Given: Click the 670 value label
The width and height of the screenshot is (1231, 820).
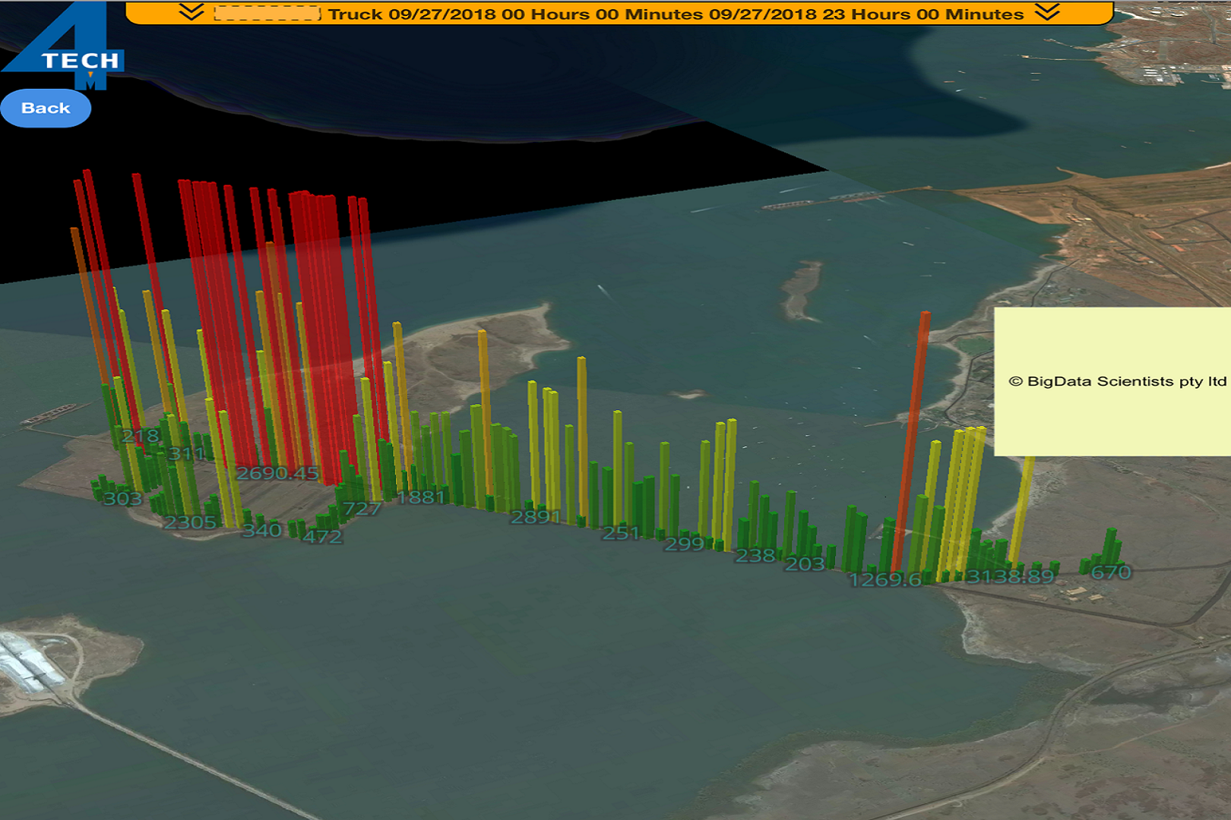Looking at the screenshot, I should click(1110, 572).
